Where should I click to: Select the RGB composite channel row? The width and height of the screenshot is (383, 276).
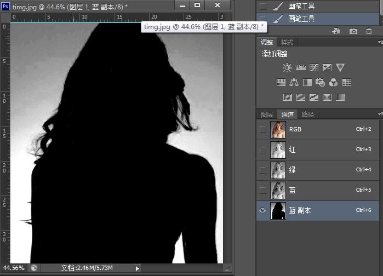318,130
